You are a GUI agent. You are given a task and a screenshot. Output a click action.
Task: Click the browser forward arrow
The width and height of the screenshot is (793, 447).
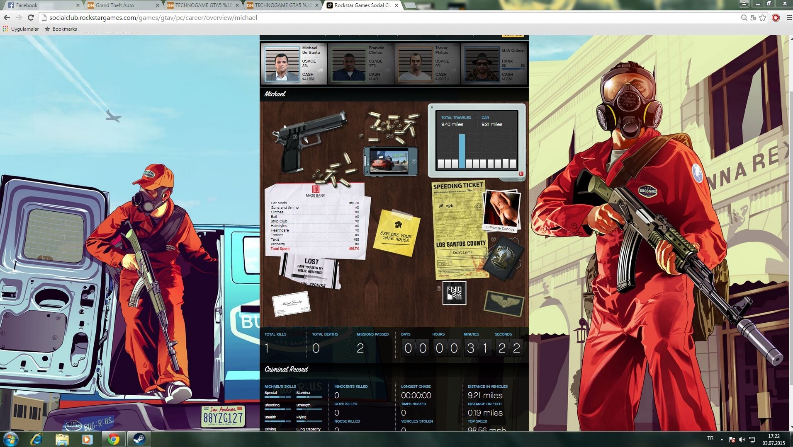[x=19, y=17]
